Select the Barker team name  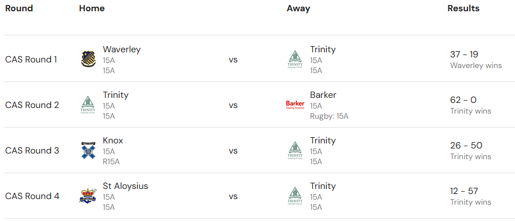click(323, 95)
